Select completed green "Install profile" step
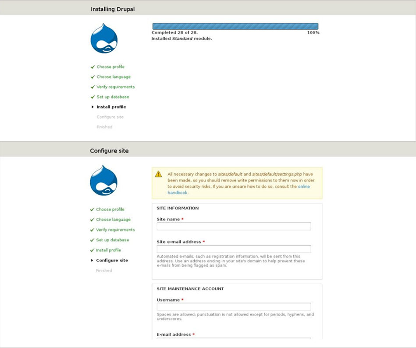Viewport: 416px width, 348px height. (108, 250)
